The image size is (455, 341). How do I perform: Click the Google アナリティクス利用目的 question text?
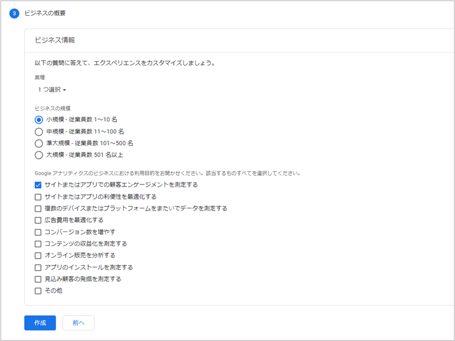(x=167, y=173)
